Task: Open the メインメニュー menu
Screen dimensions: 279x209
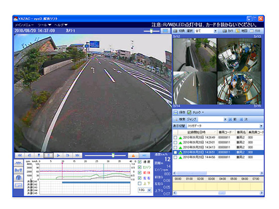Action: (24, 25)
